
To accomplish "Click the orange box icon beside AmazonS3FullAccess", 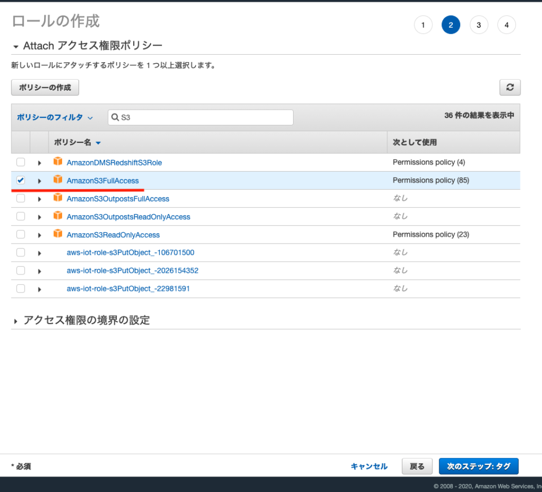I will [x=58, y=180].
